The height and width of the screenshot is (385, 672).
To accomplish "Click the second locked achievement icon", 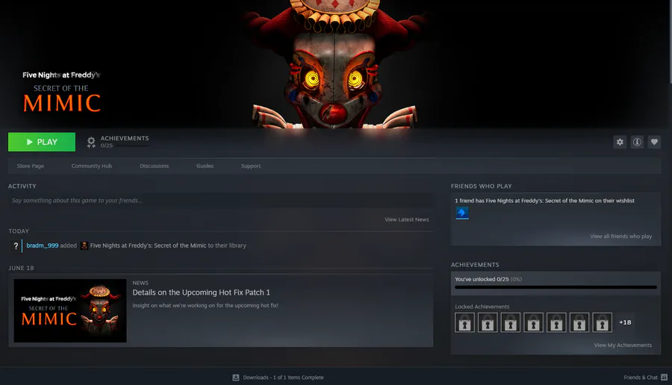I will (488, 322).
